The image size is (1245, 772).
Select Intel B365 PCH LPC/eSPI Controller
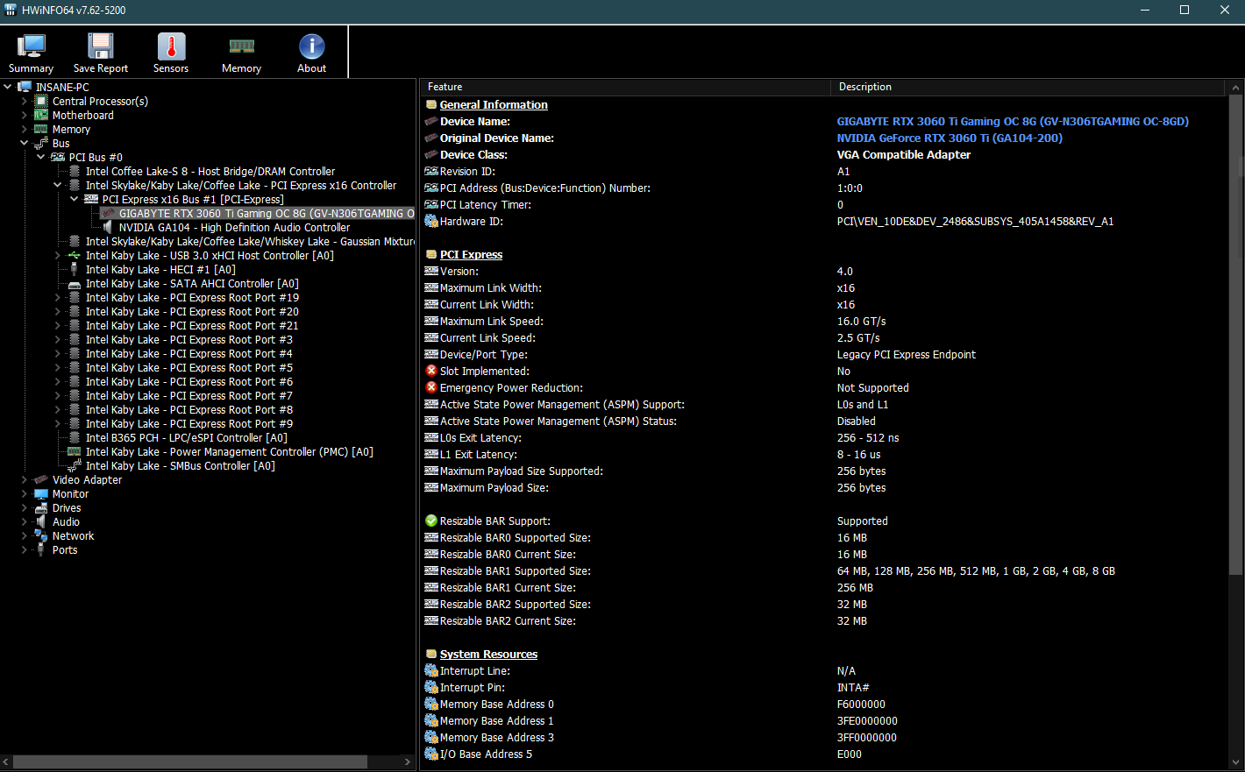187,437
